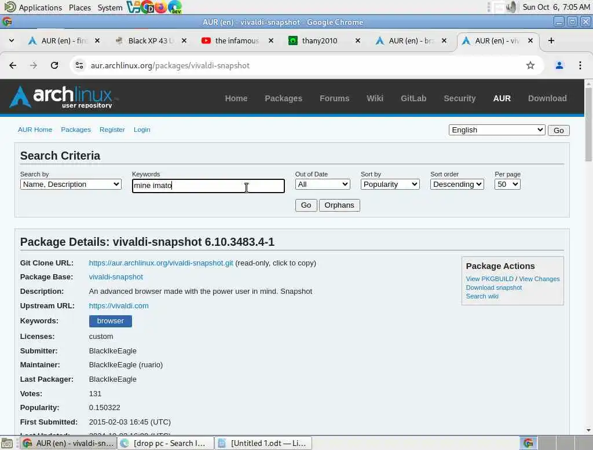Open GitLab in the Arch navigation bar

click(413, 98)
